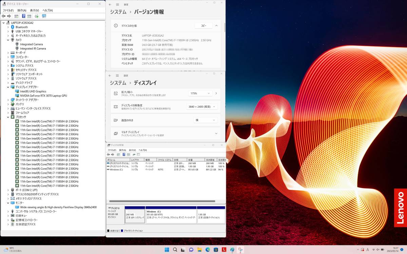Open the 175% display scaling dropdown
This screenshot has width=407, height=254.
point(200,93)
